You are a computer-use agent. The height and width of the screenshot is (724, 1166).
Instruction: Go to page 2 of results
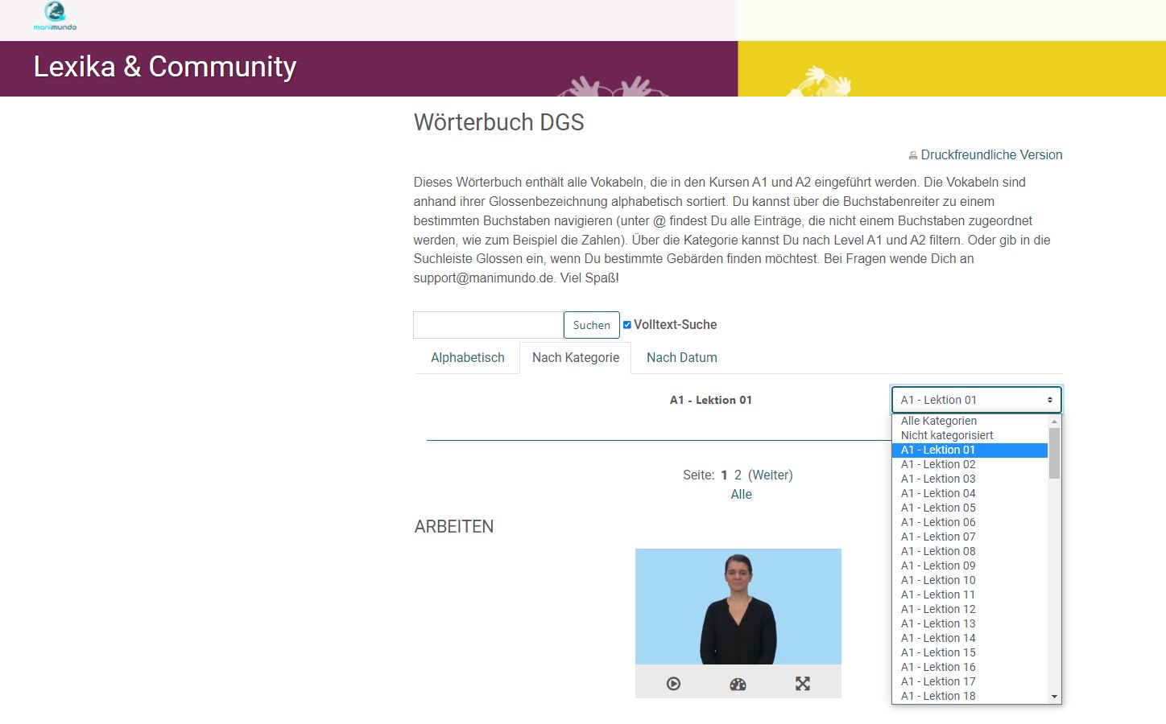(x=738, y=475)
